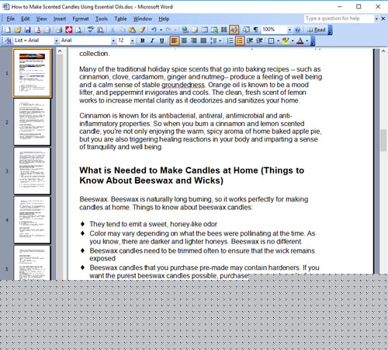Toggle the Drawing toolbar button
This screenshot has height=350, width=388.
tap(234, 30)
